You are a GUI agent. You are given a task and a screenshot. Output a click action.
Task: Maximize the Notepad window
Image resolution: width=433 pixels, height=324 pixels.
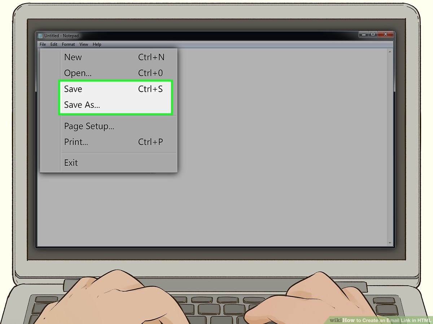[x=373, y=34]
